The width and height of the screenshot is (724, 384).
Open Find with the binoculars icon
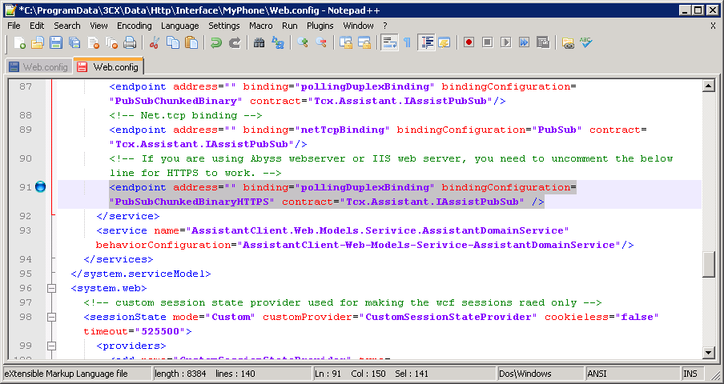click(x=259, y=43)
